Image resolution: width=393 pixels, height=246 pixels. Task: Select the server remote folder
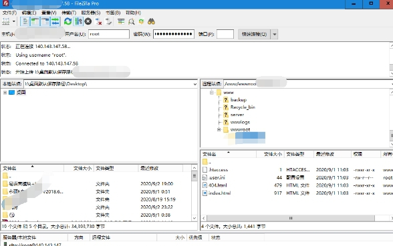(x=237, y=115)
